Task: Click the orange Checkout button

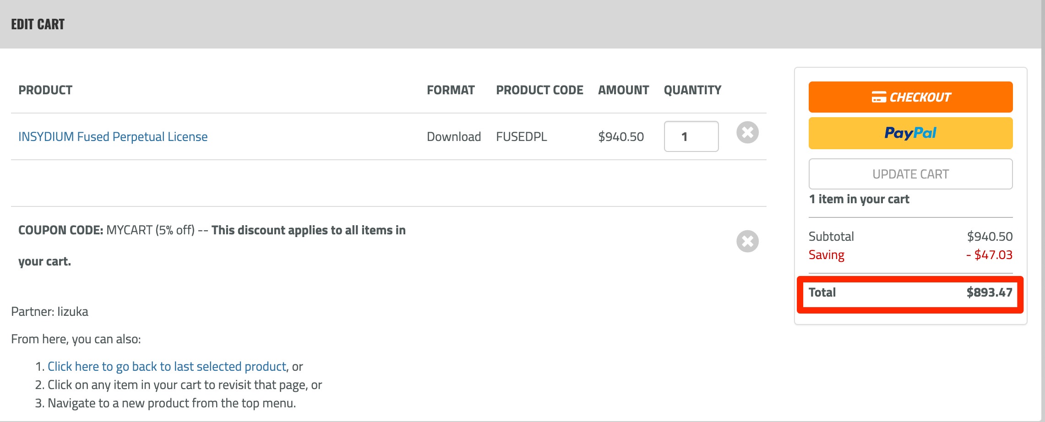Action: pyautogui.click(x=910, y=97)
